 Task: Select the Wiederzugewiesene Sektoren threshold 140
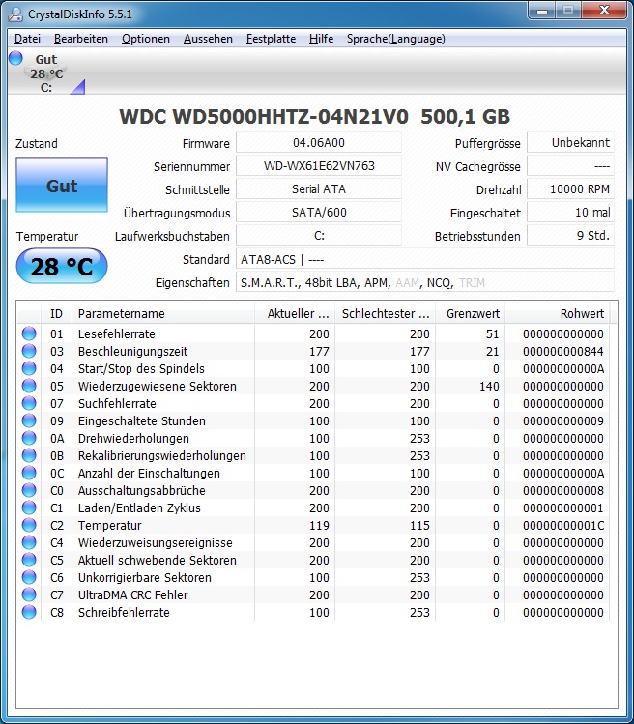489,386
